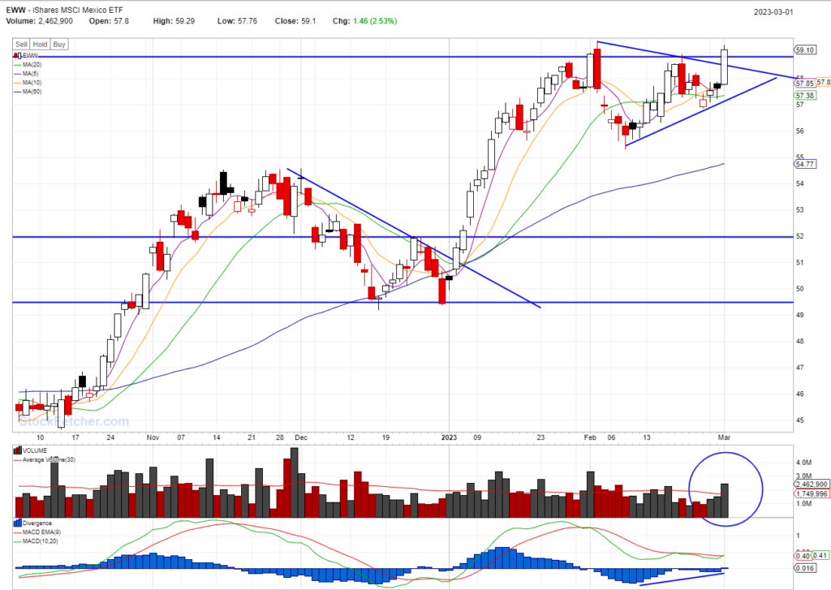Click the EWW candlestick legend icon
This screenshot has width=831, height=590.
coord(18,55)
